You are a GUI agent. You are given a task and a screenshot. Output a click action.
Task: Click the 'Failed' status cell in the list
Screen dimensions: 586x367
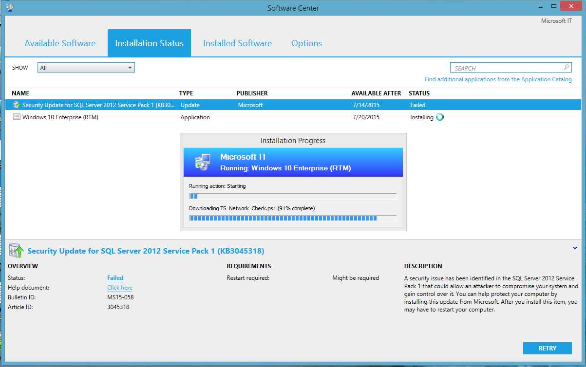[x=418, y=105]
